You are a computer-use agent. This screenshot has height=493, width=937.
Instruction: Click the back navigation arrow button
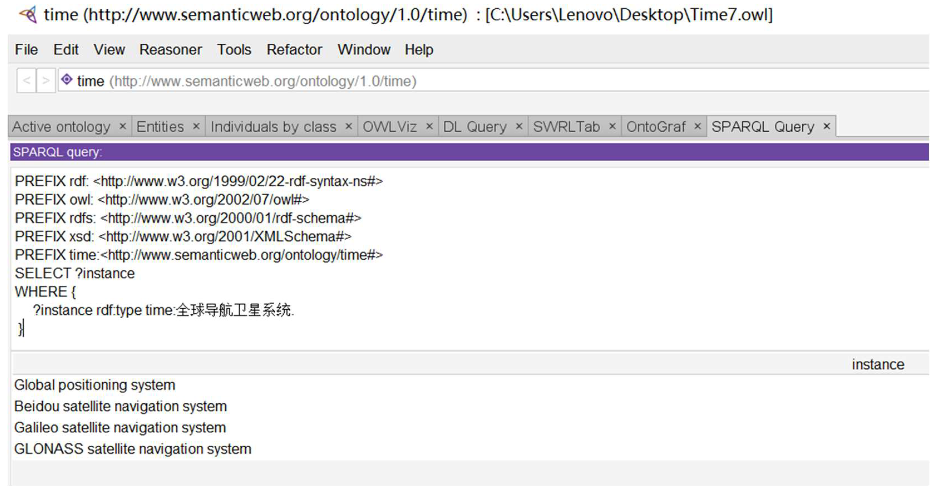(26, 80)
